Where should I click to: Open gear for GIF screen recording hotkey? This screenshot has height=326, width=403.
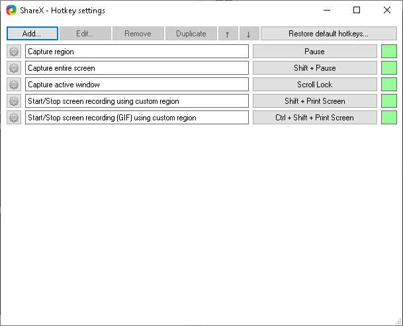coord(14,118)
